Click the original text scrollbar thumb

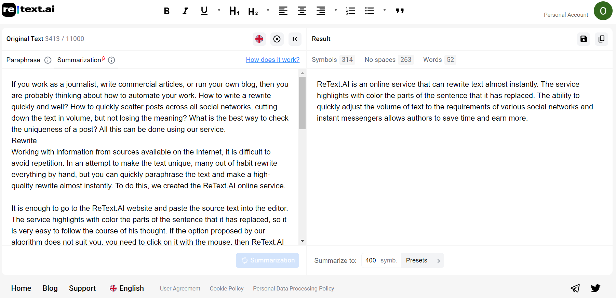coord(302,103)
